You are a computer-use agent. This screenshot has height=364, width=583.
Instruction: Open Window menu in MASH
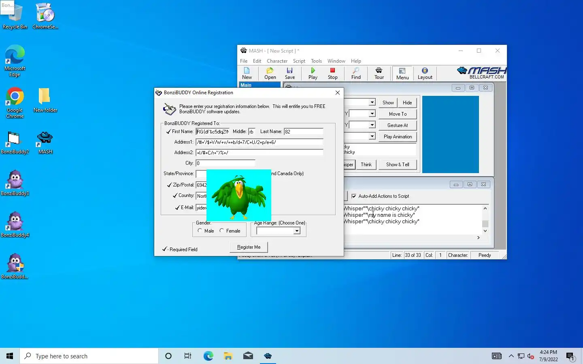336,61
